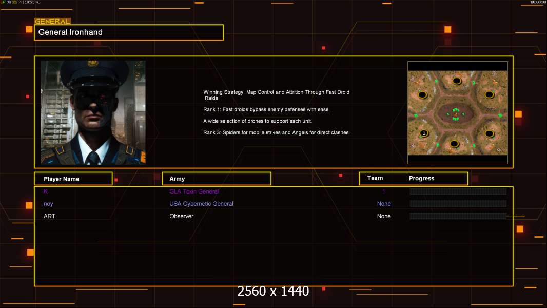The height and width of the screenshot is (308, 547).
Task: Click team value 1 for player K
Action: point(383,191)
